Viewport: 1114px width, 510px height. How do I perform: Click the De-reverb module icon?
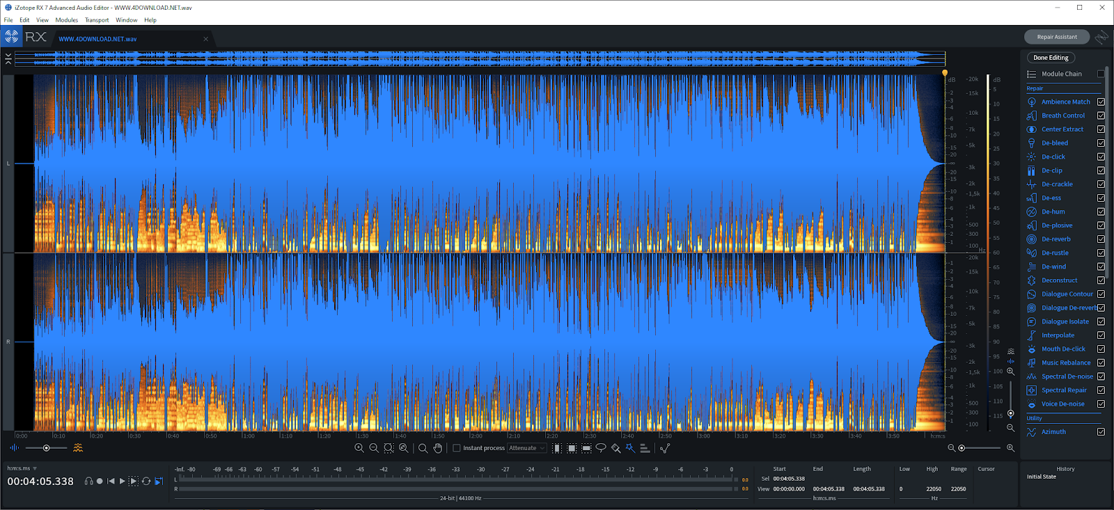(x=1032, y=239)
